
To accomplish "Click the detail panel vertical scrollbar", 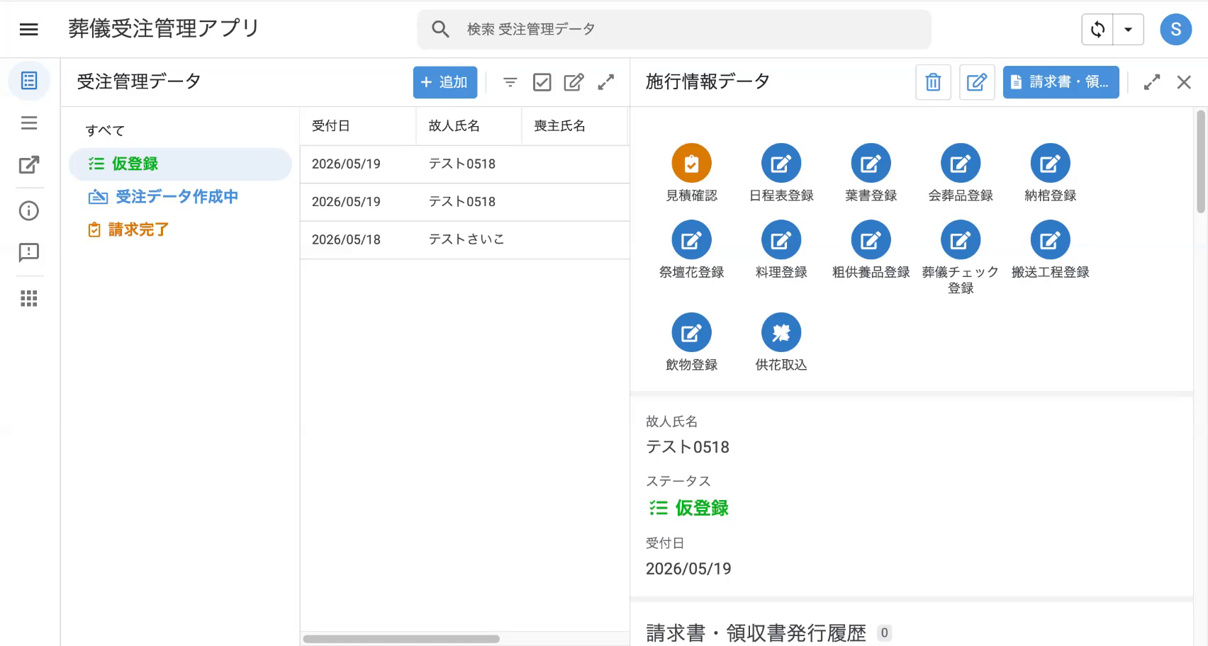I will pos(1200,161).
